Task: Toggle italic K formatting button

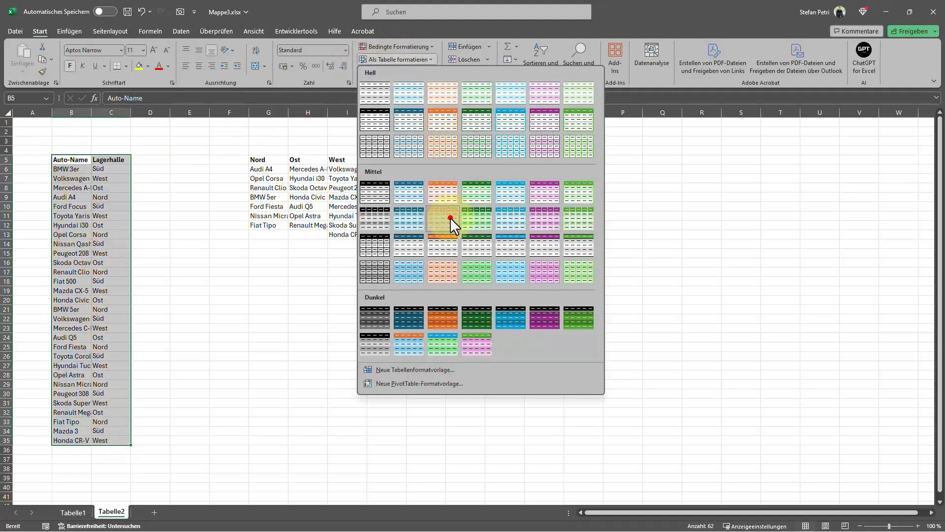Action: tap(82, 66)
